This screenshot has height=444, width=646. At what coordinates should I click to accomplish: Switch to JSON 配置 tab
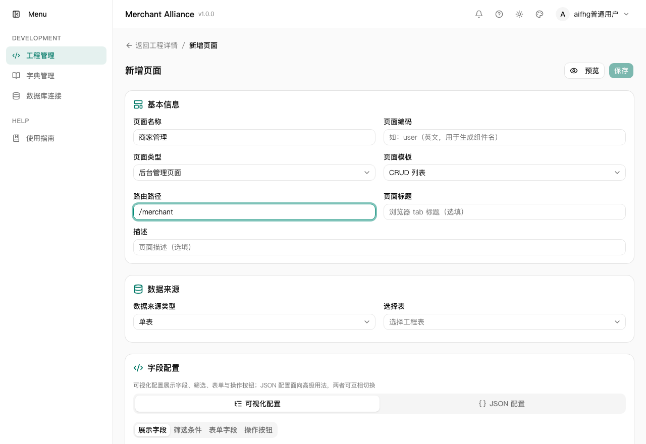[502, 404]
